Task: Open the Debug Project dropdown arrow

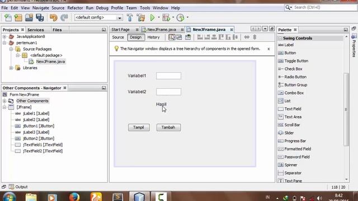Action: [173, 17]
